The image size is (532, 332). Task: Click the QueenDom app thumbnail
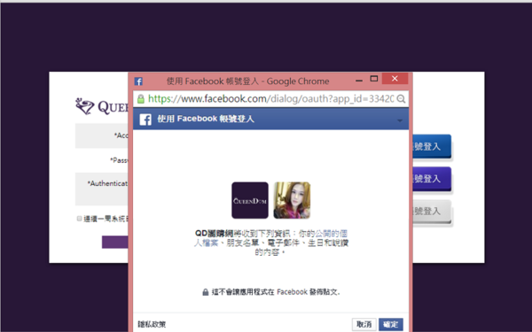(x=250, y=200)
